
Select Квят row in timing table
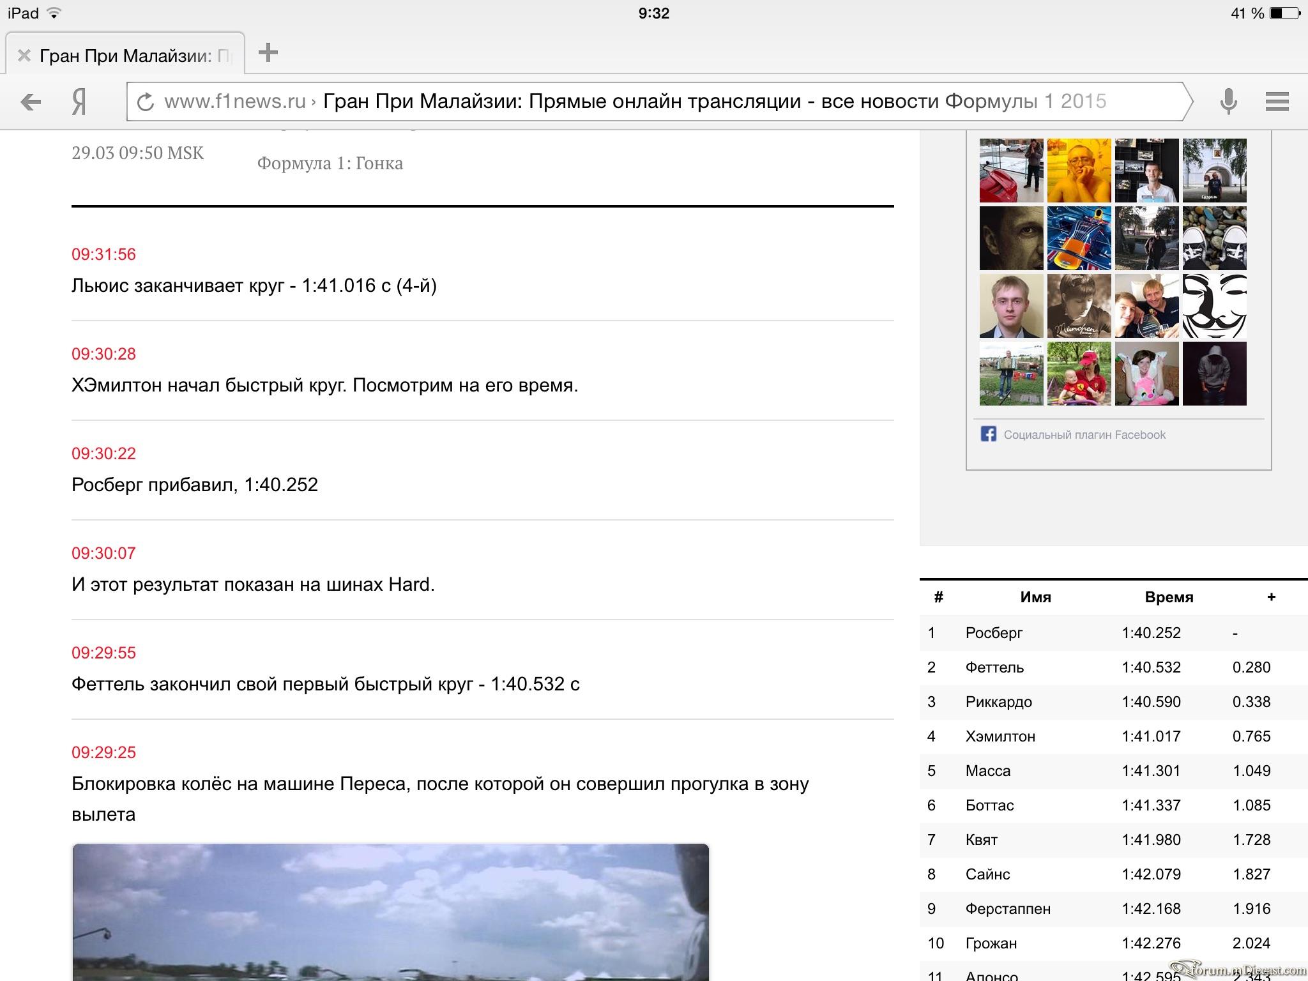[1114, 840]
